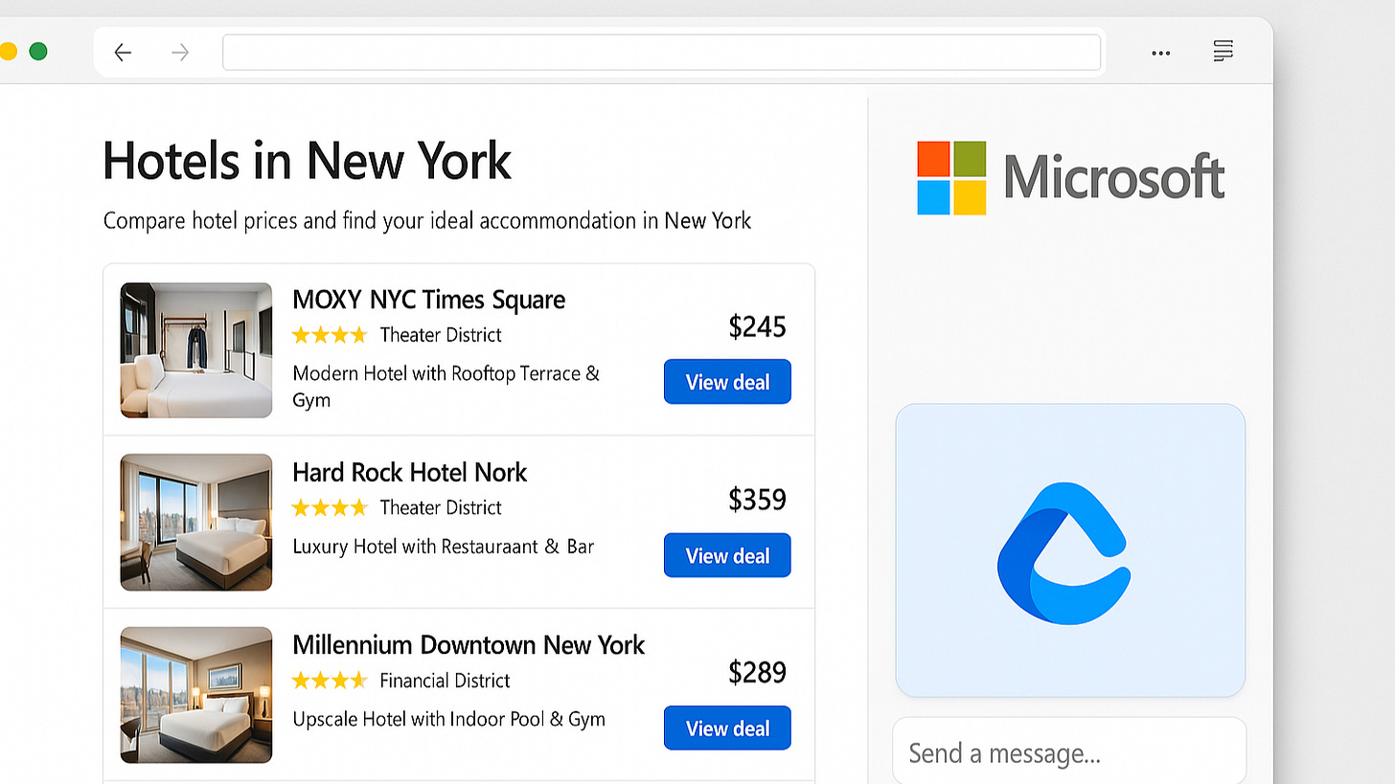
Task: Click the Hotels in New York heading
Action: (x=307, y=160)
